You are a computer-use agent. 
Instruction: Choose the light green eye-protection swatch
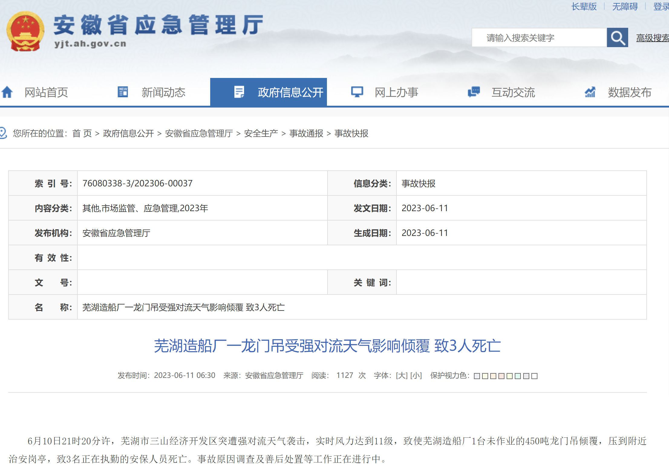click(510, 376)
